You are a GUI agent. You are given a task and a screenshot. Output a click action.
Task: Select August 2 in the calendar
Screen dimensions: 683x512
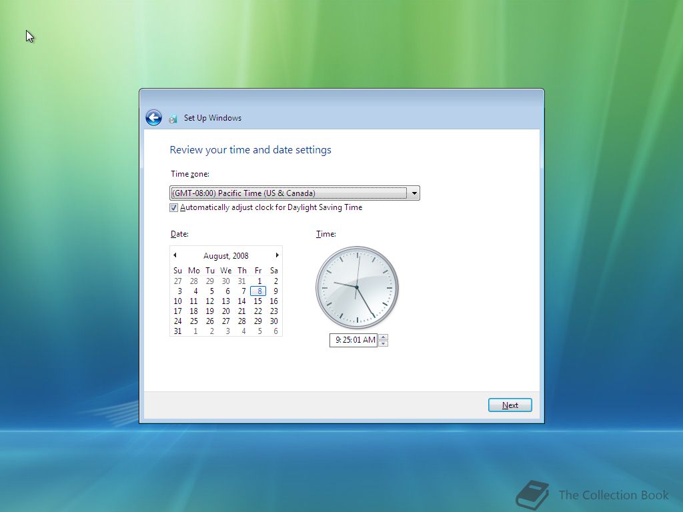coord(275,281)
